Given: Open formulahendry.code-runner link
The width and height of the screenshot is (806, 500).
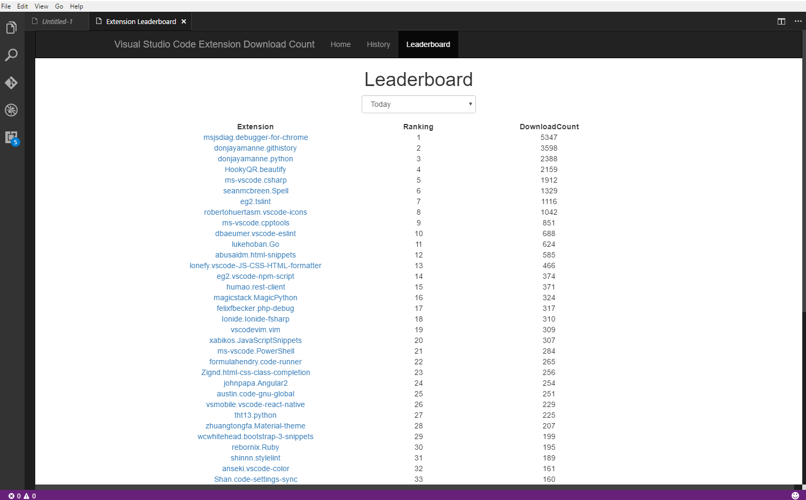Looking at the screenshot, I should click(x=255, y=362).
